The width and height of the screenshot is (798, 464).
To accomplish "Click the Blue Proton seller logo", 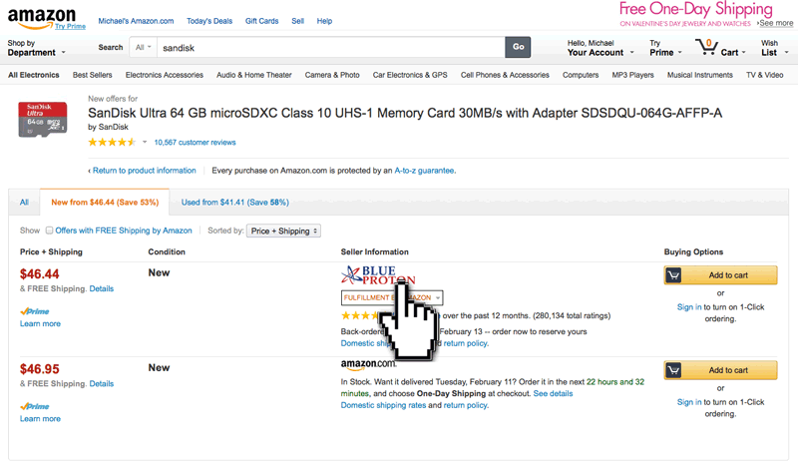I will coord(378,275).
